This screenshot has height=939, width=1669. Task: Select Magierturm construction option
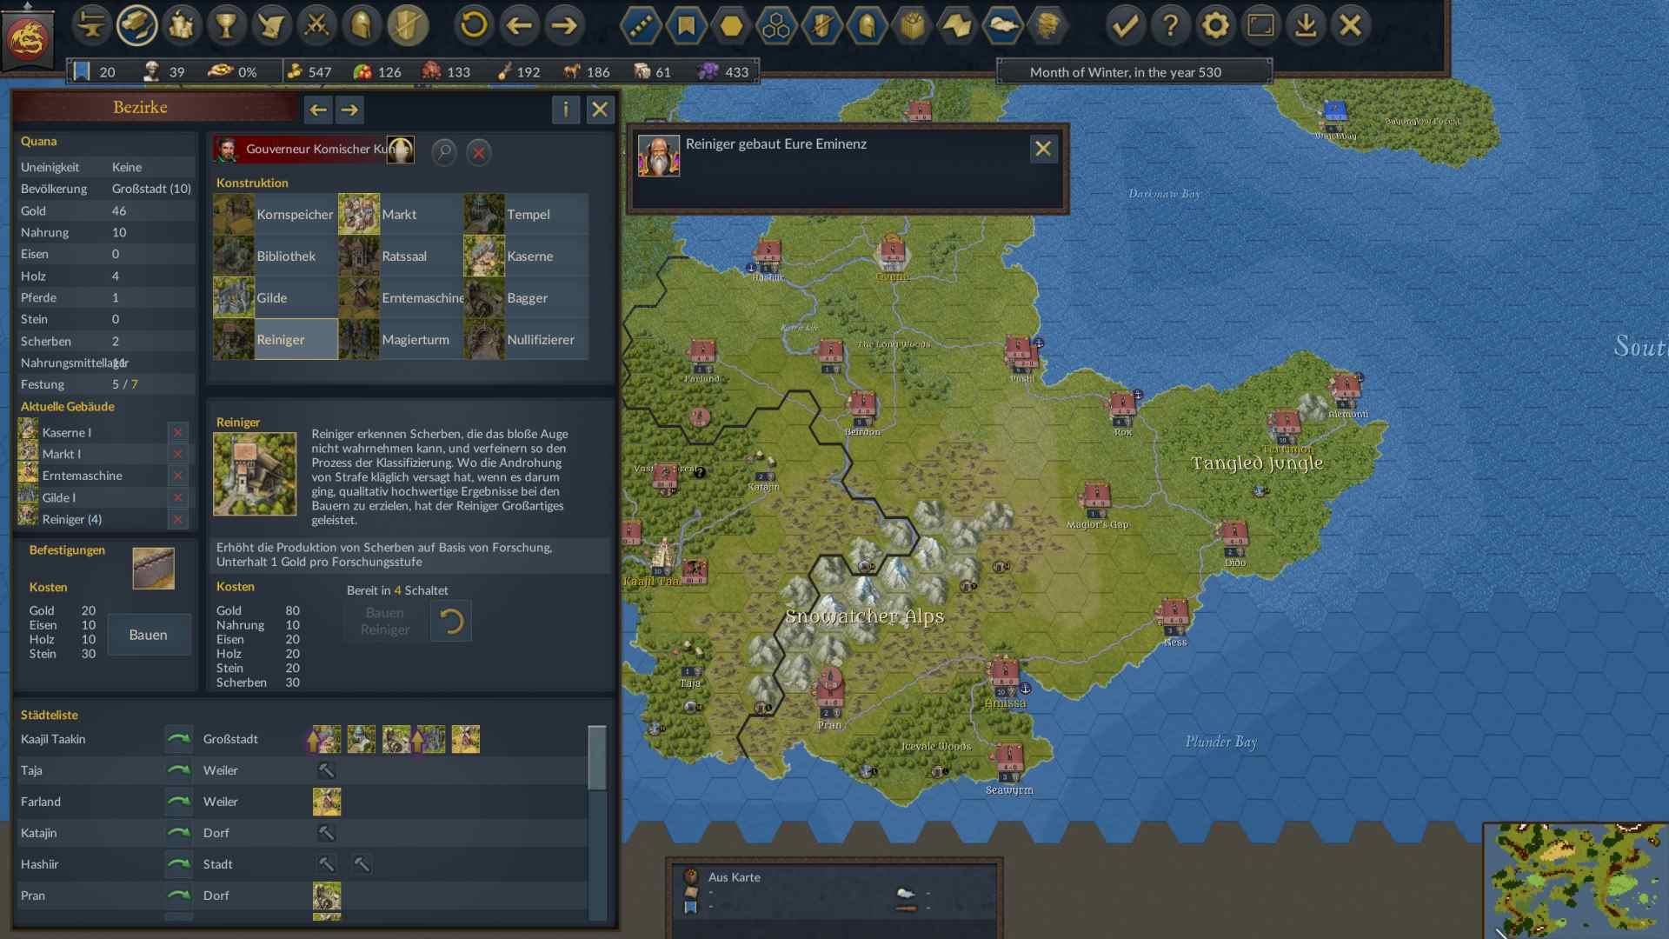[x=400, y=339]
